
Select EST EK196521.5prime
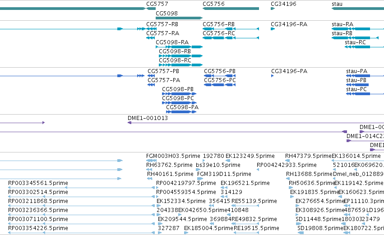[x=245, y=183]
